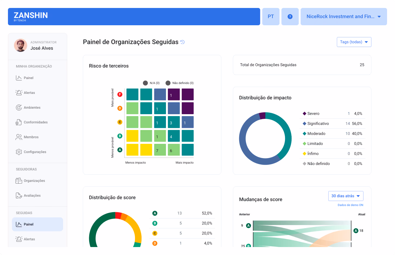Click the chart icon of the selected Painel under Seguidas
The width and height of the screenshot is (395, 255).
[19, 225]
